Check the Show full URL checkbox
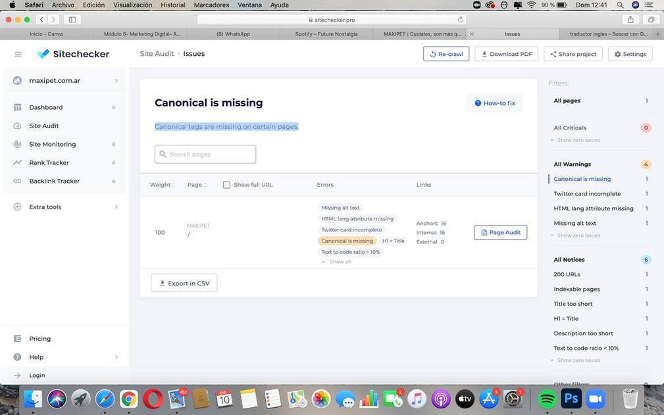The height and width of the screenshot is (415, 664). 226,185
